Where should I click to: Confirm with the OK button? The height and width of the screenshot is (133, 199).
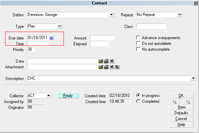(181, 96)
